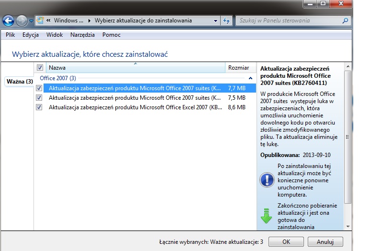The image size is (392, 251).
Task: Open the Plik menu
Action: (x=10, y=35)
